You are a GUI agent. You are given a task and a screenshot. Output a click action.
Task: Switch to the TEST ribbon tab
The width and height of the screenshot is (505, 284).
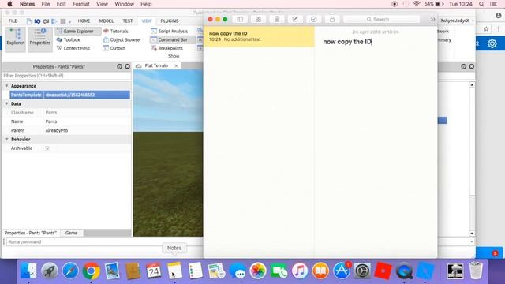(x=128, y=21)
